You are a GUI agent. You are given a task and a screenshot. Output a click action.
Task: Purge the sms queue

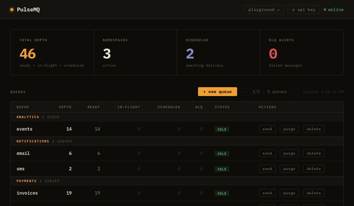[289, 168]
